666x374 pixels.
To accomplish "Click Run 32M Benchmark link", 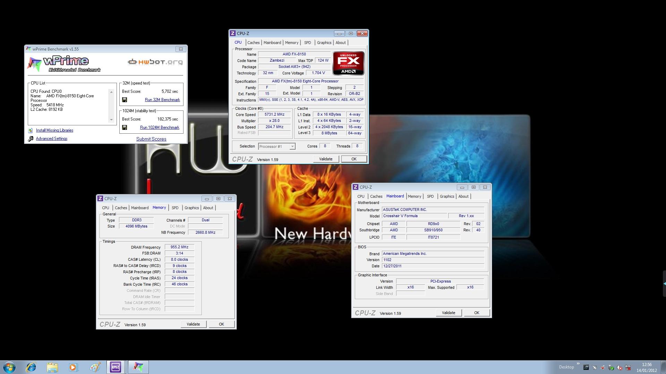I will (162, 100).
